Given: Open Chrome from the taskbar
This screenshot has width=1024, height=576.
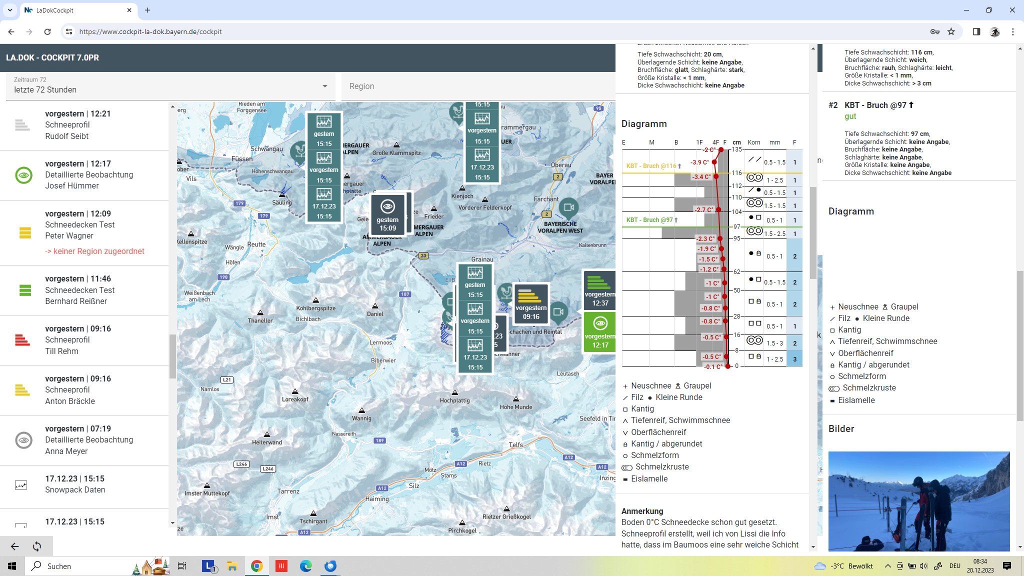Looking at the screenshot, I should tap(256, 566).
